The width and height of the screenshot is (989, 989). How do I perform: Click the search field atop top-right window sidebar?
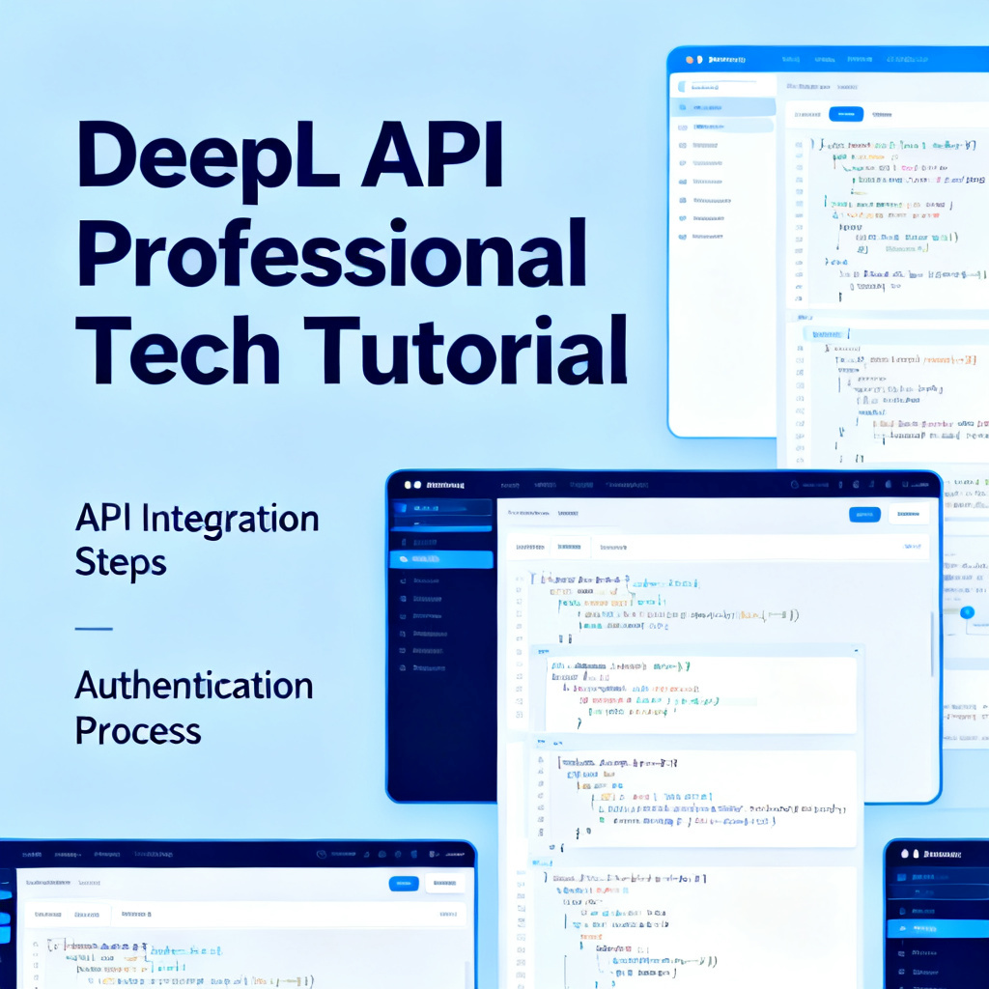(724, 87)
